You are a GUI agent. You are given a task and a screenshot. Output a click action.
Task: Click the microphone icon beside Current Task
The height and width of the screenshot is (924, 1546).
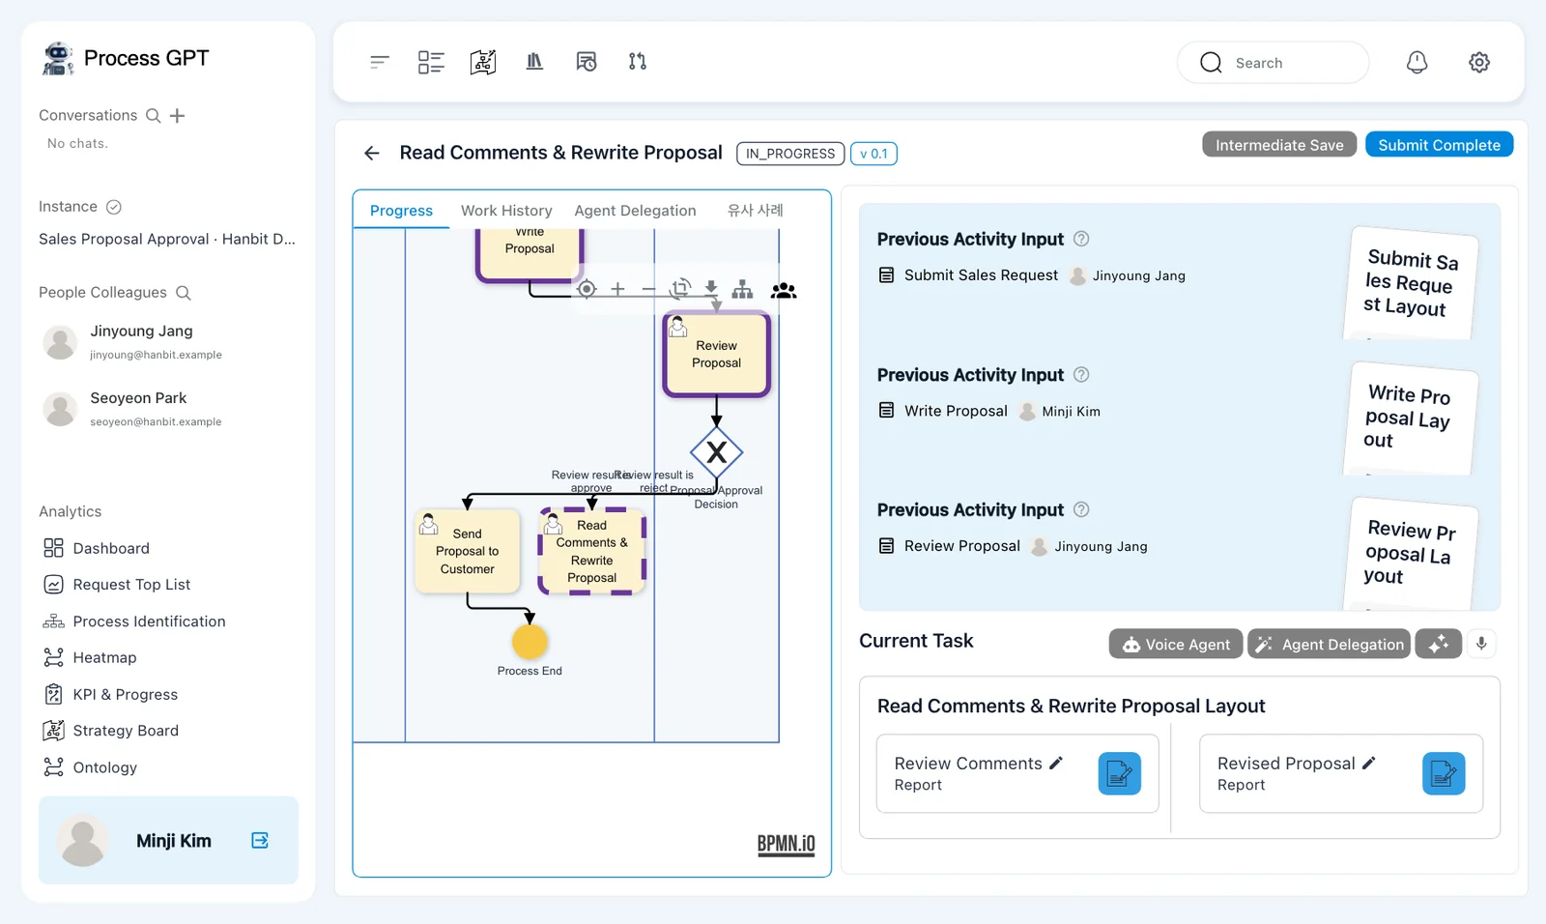(x=1481, y=644)
